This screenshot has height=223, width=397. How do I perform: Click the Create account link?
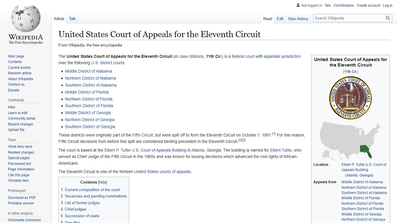point(369,6)
